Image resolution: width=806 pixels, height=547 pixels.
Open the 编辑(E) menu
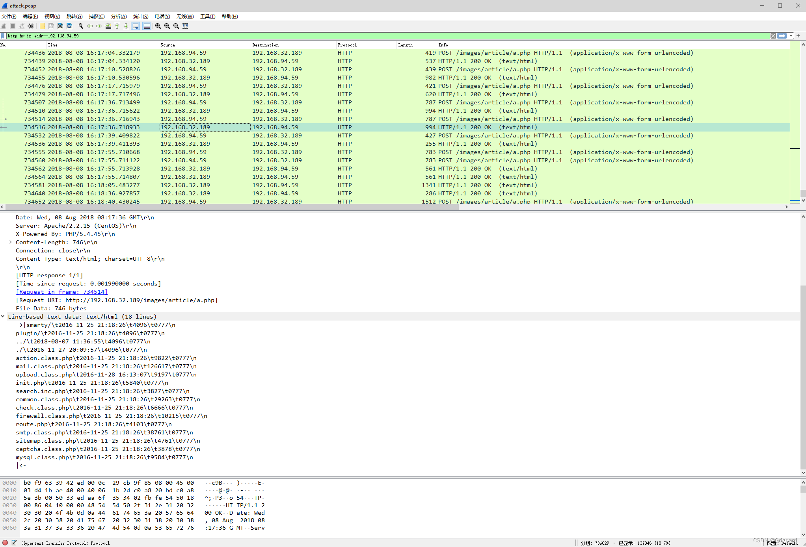point(30,17)
